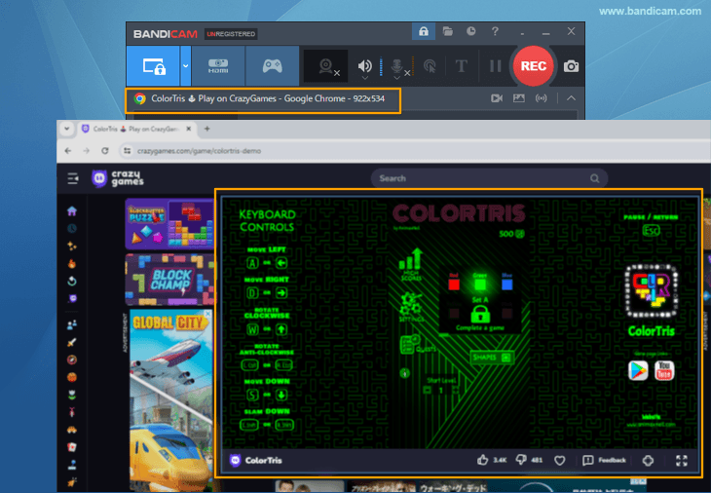Select Bandicam screen recording mode button

pos(153,65)
